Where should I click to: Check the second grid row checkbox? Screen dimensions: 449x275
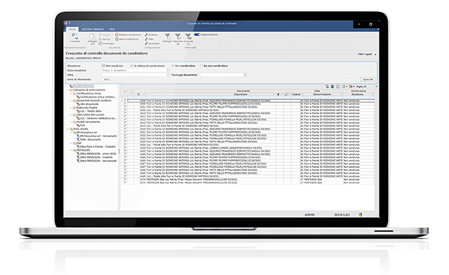pyautogui.click(x=125, y=104)
